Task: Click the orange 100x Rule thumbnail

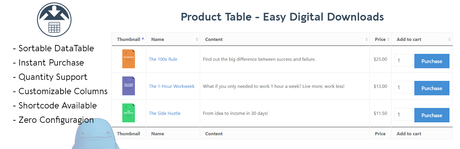Action: point(128,59)
